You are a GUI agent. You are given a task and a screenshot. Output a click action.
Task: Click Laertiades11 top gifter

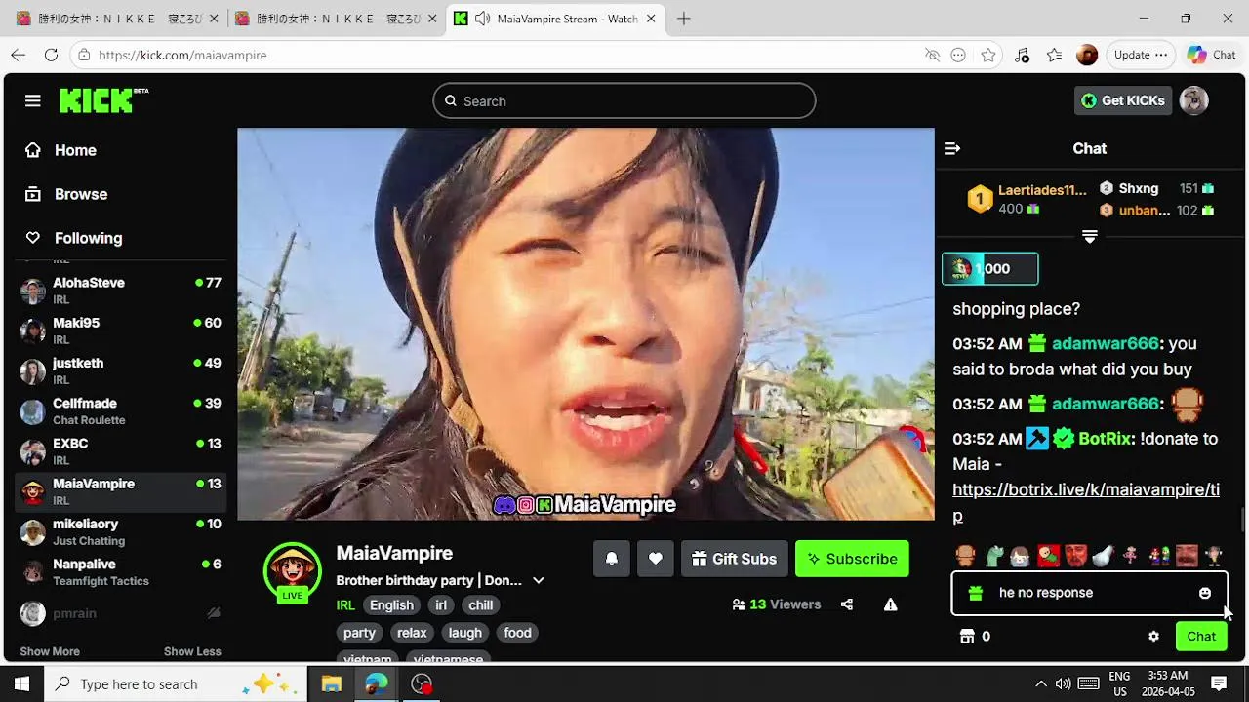pos(1042,190)
